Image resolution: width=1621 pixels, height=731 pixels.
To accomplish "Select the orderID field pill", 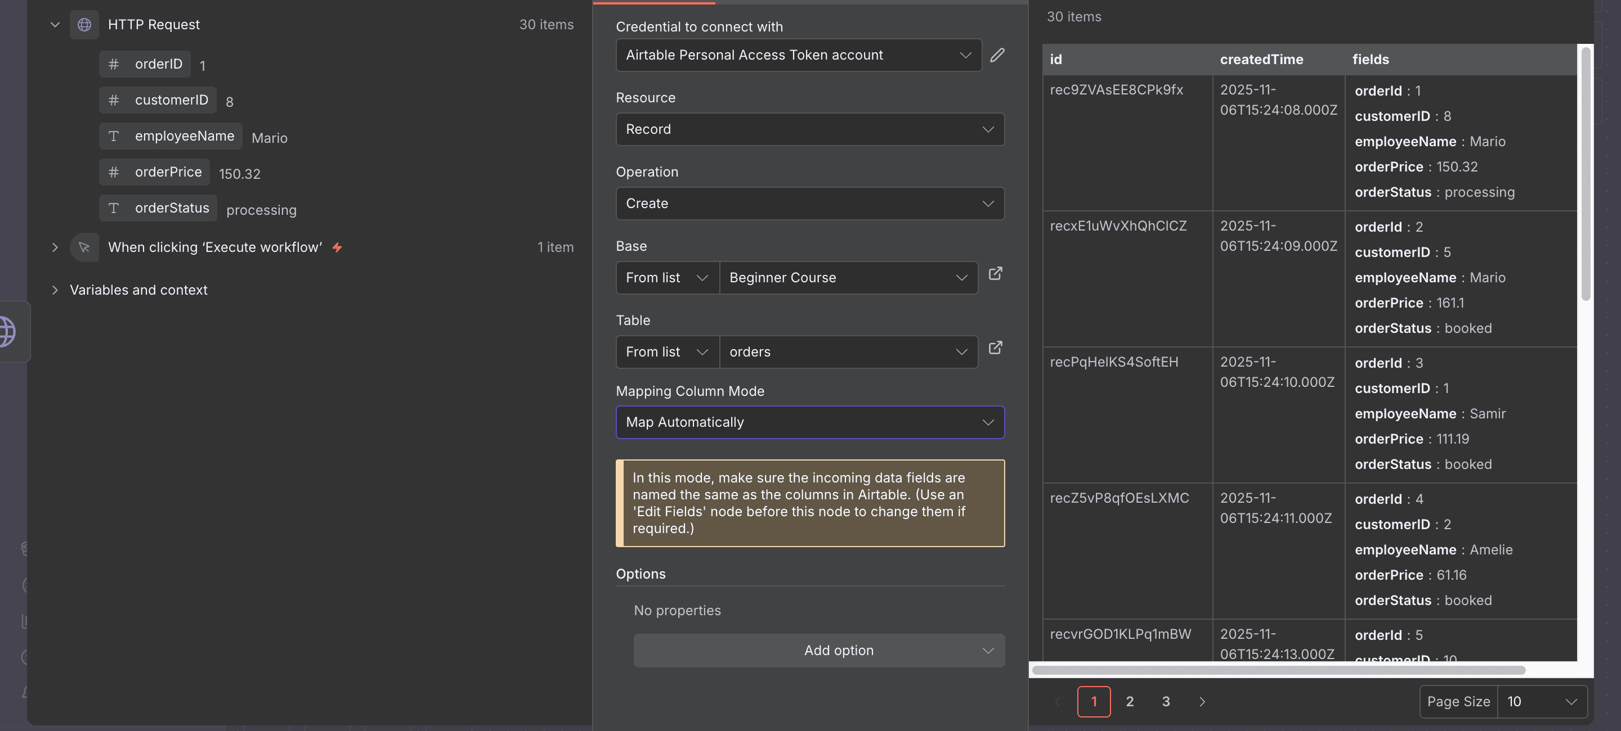I will click(x=145, y=64).
